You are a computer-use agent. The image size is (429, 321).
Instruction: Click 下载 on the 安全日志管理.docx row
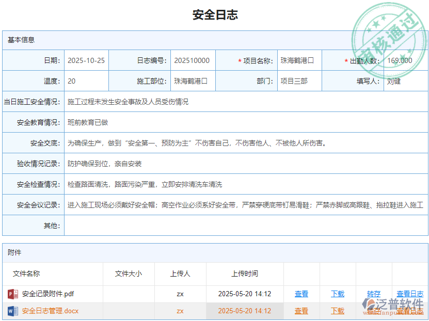point(337,311)
